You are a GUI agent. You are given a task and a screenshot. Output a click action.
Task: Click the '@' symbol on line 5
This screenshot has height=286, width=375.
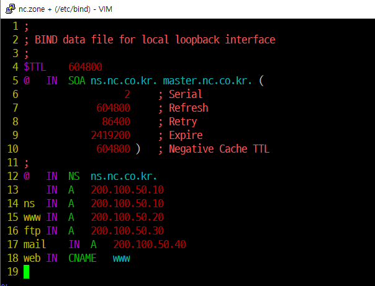pyautogui.click(x=27, y=81)
